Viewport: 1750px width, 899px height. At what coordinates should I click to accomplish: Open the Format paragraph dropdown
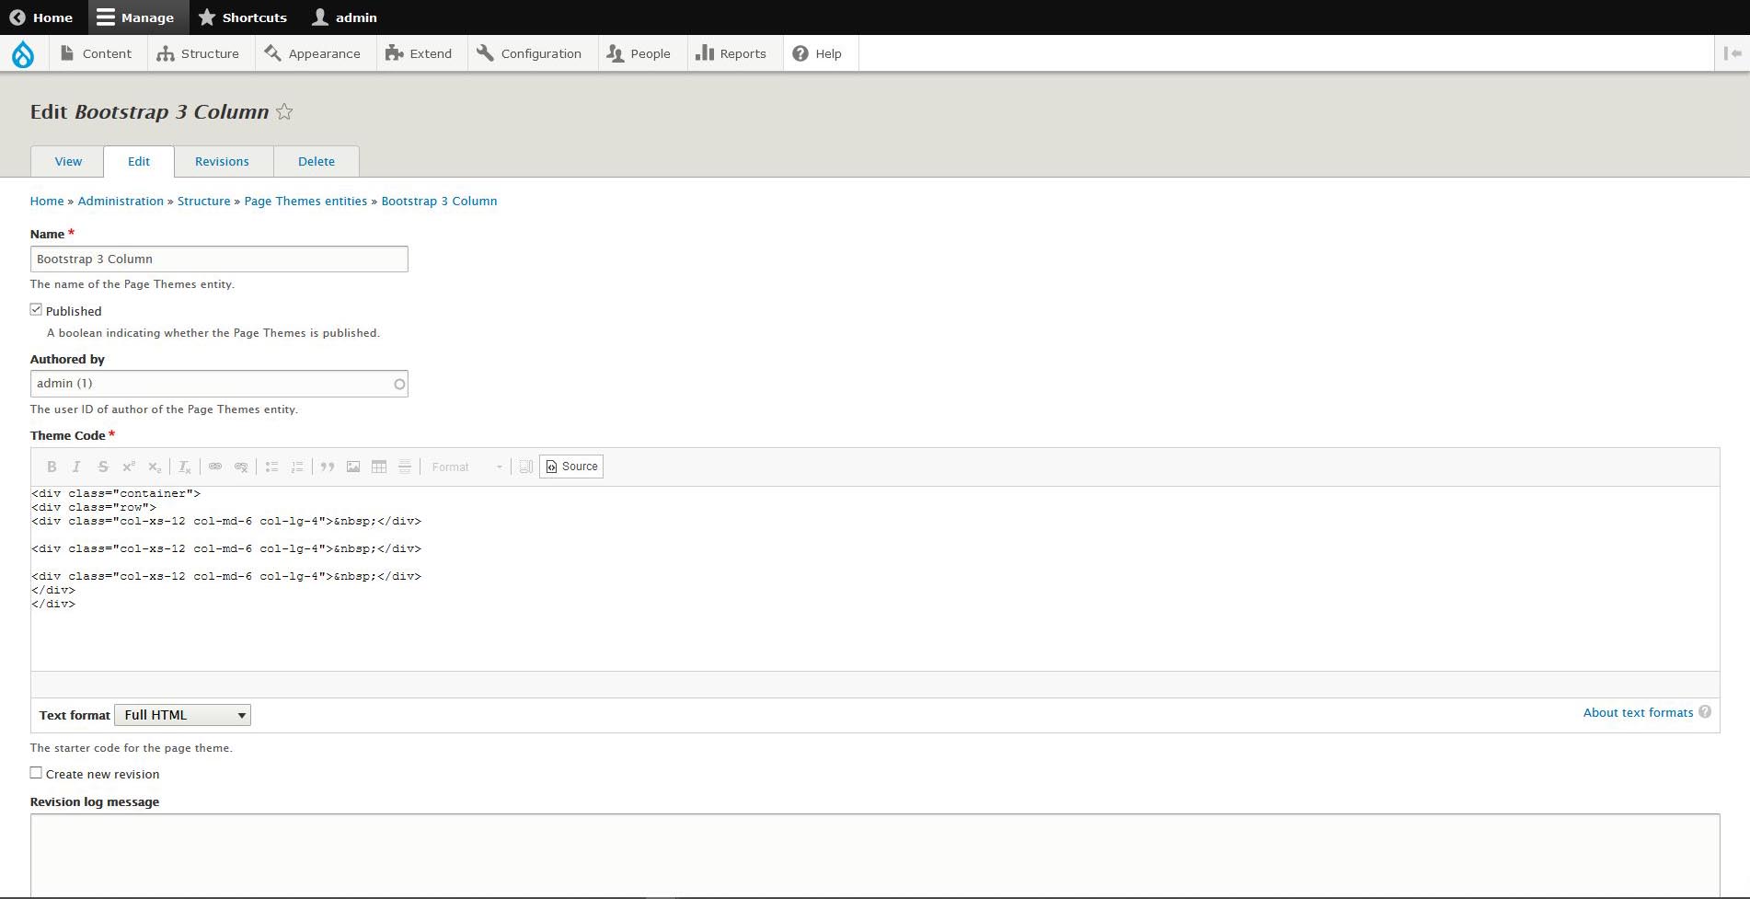(466, 467)
